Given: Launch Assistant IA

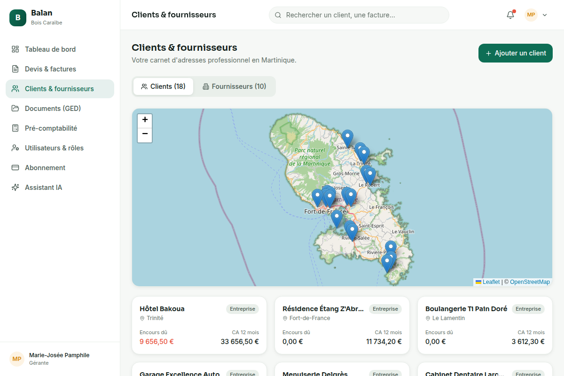Looking at the screenshot, I should point(60,188).
